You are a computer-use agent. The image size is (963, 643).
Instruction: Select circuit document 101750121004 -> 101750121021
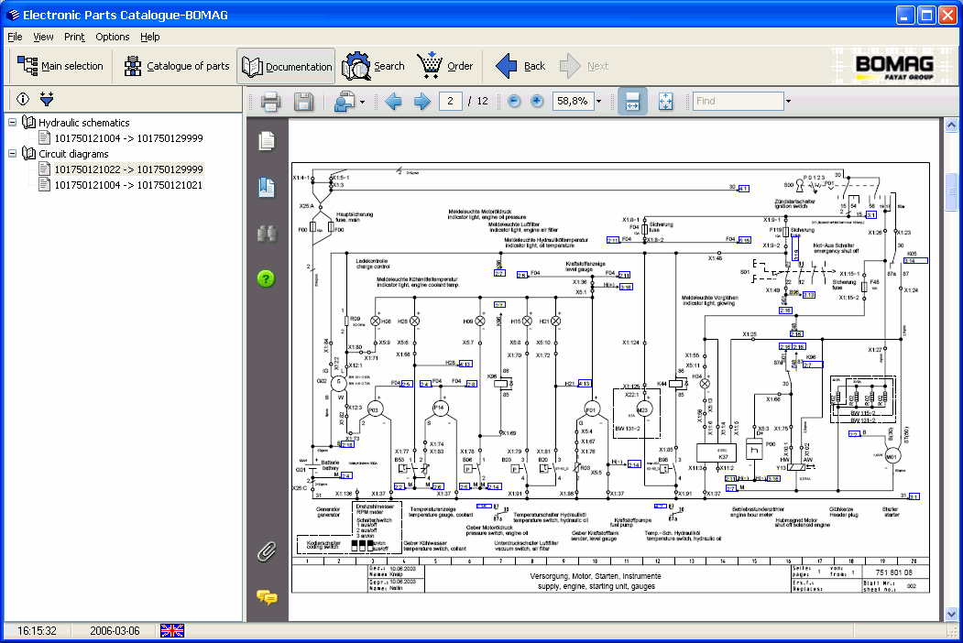pyautogui.click(x=128, y=185)
